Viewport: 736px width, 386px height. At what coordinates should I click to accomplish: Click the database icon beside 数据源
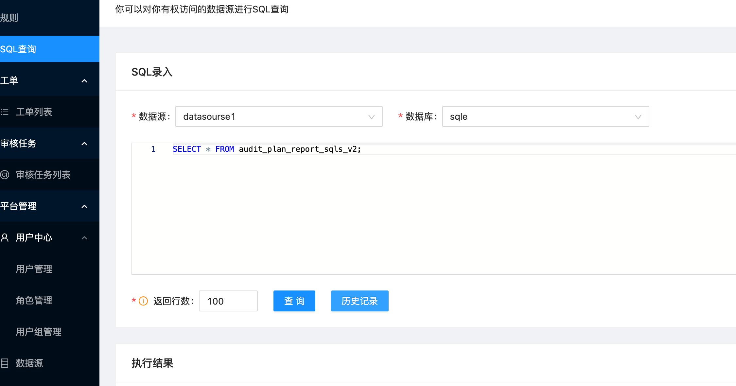coord(5,363)
